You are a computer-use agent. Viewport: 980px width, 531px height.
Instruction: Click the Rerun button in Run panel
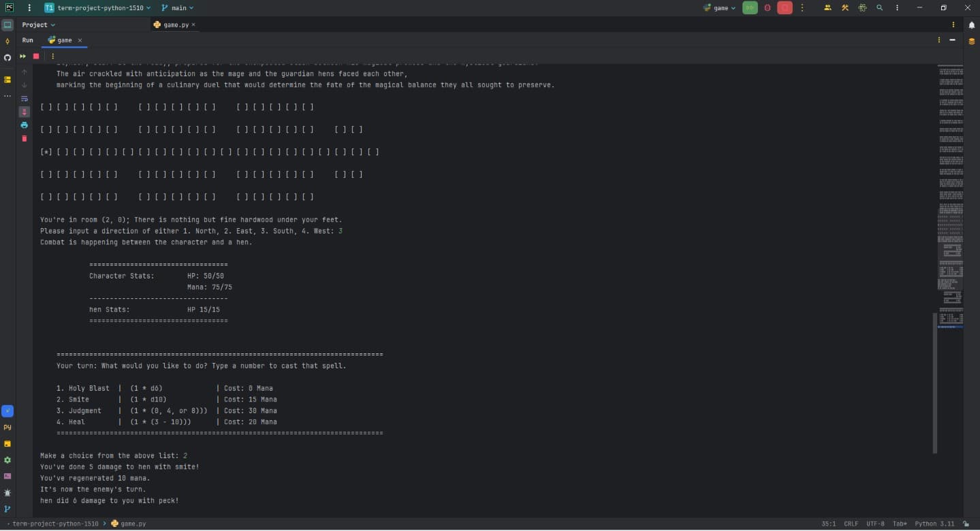22,57
